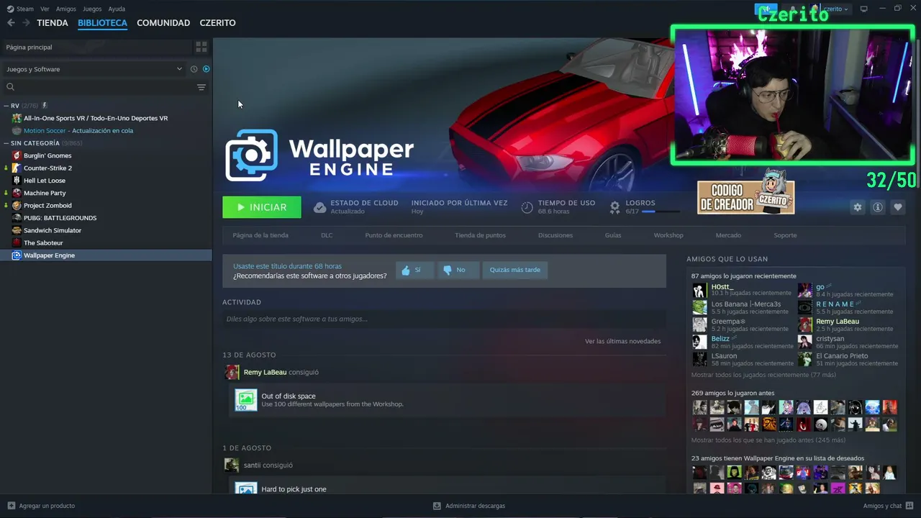Click Quizás más tarde button
Screen dimensions: 921x518
[515, 270]
